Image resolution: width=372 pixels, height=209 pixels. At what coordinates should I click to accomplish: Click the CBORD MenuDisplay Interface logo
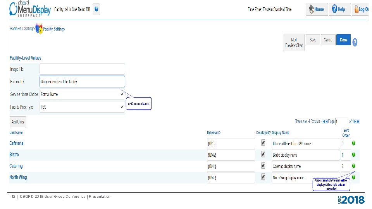pos(30,9)
